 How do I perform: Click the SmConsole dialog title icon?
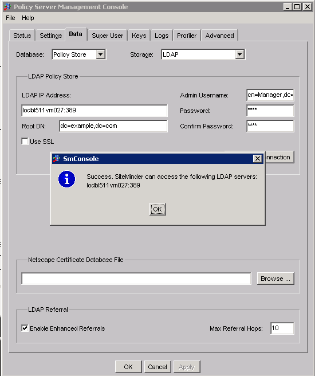pyautogui.click(x=57, y=159)
